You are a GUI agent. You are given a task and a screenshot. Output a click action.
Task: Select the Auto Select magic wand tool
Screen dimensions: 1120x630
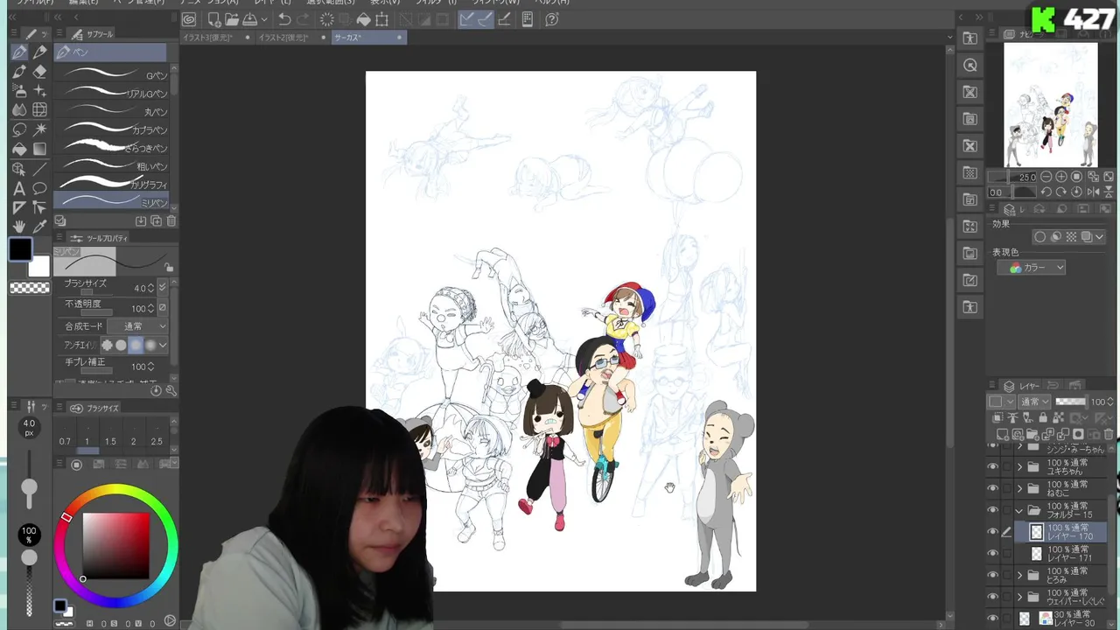click(39, 129)
